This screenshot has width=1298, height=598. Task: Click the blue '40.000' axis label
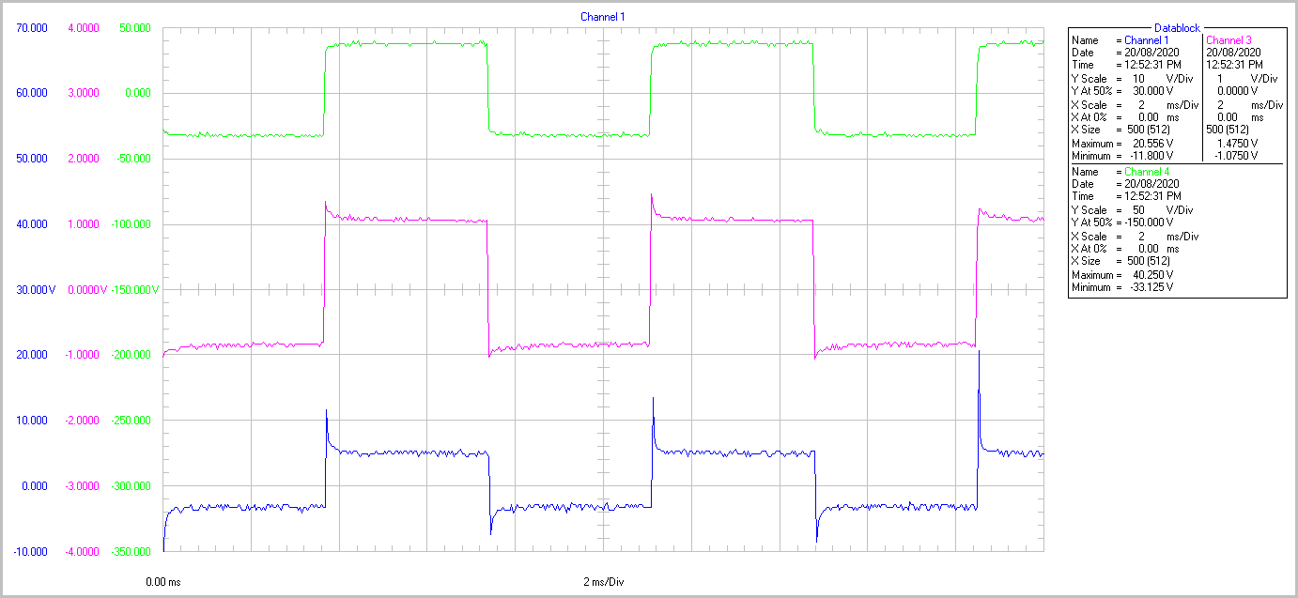click(31, 224)
